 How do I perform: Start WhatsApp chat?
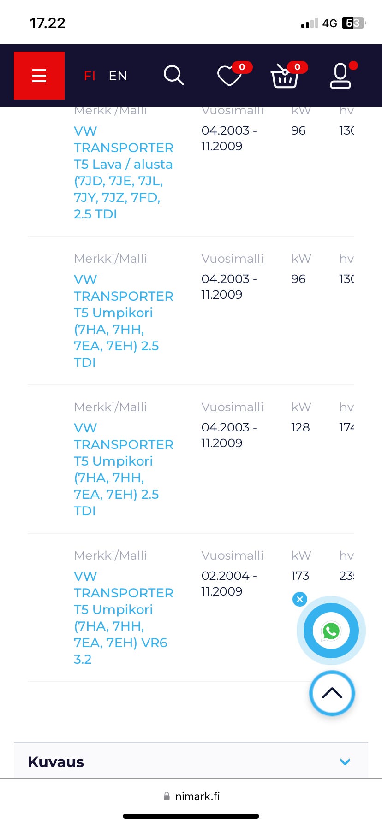331,631
